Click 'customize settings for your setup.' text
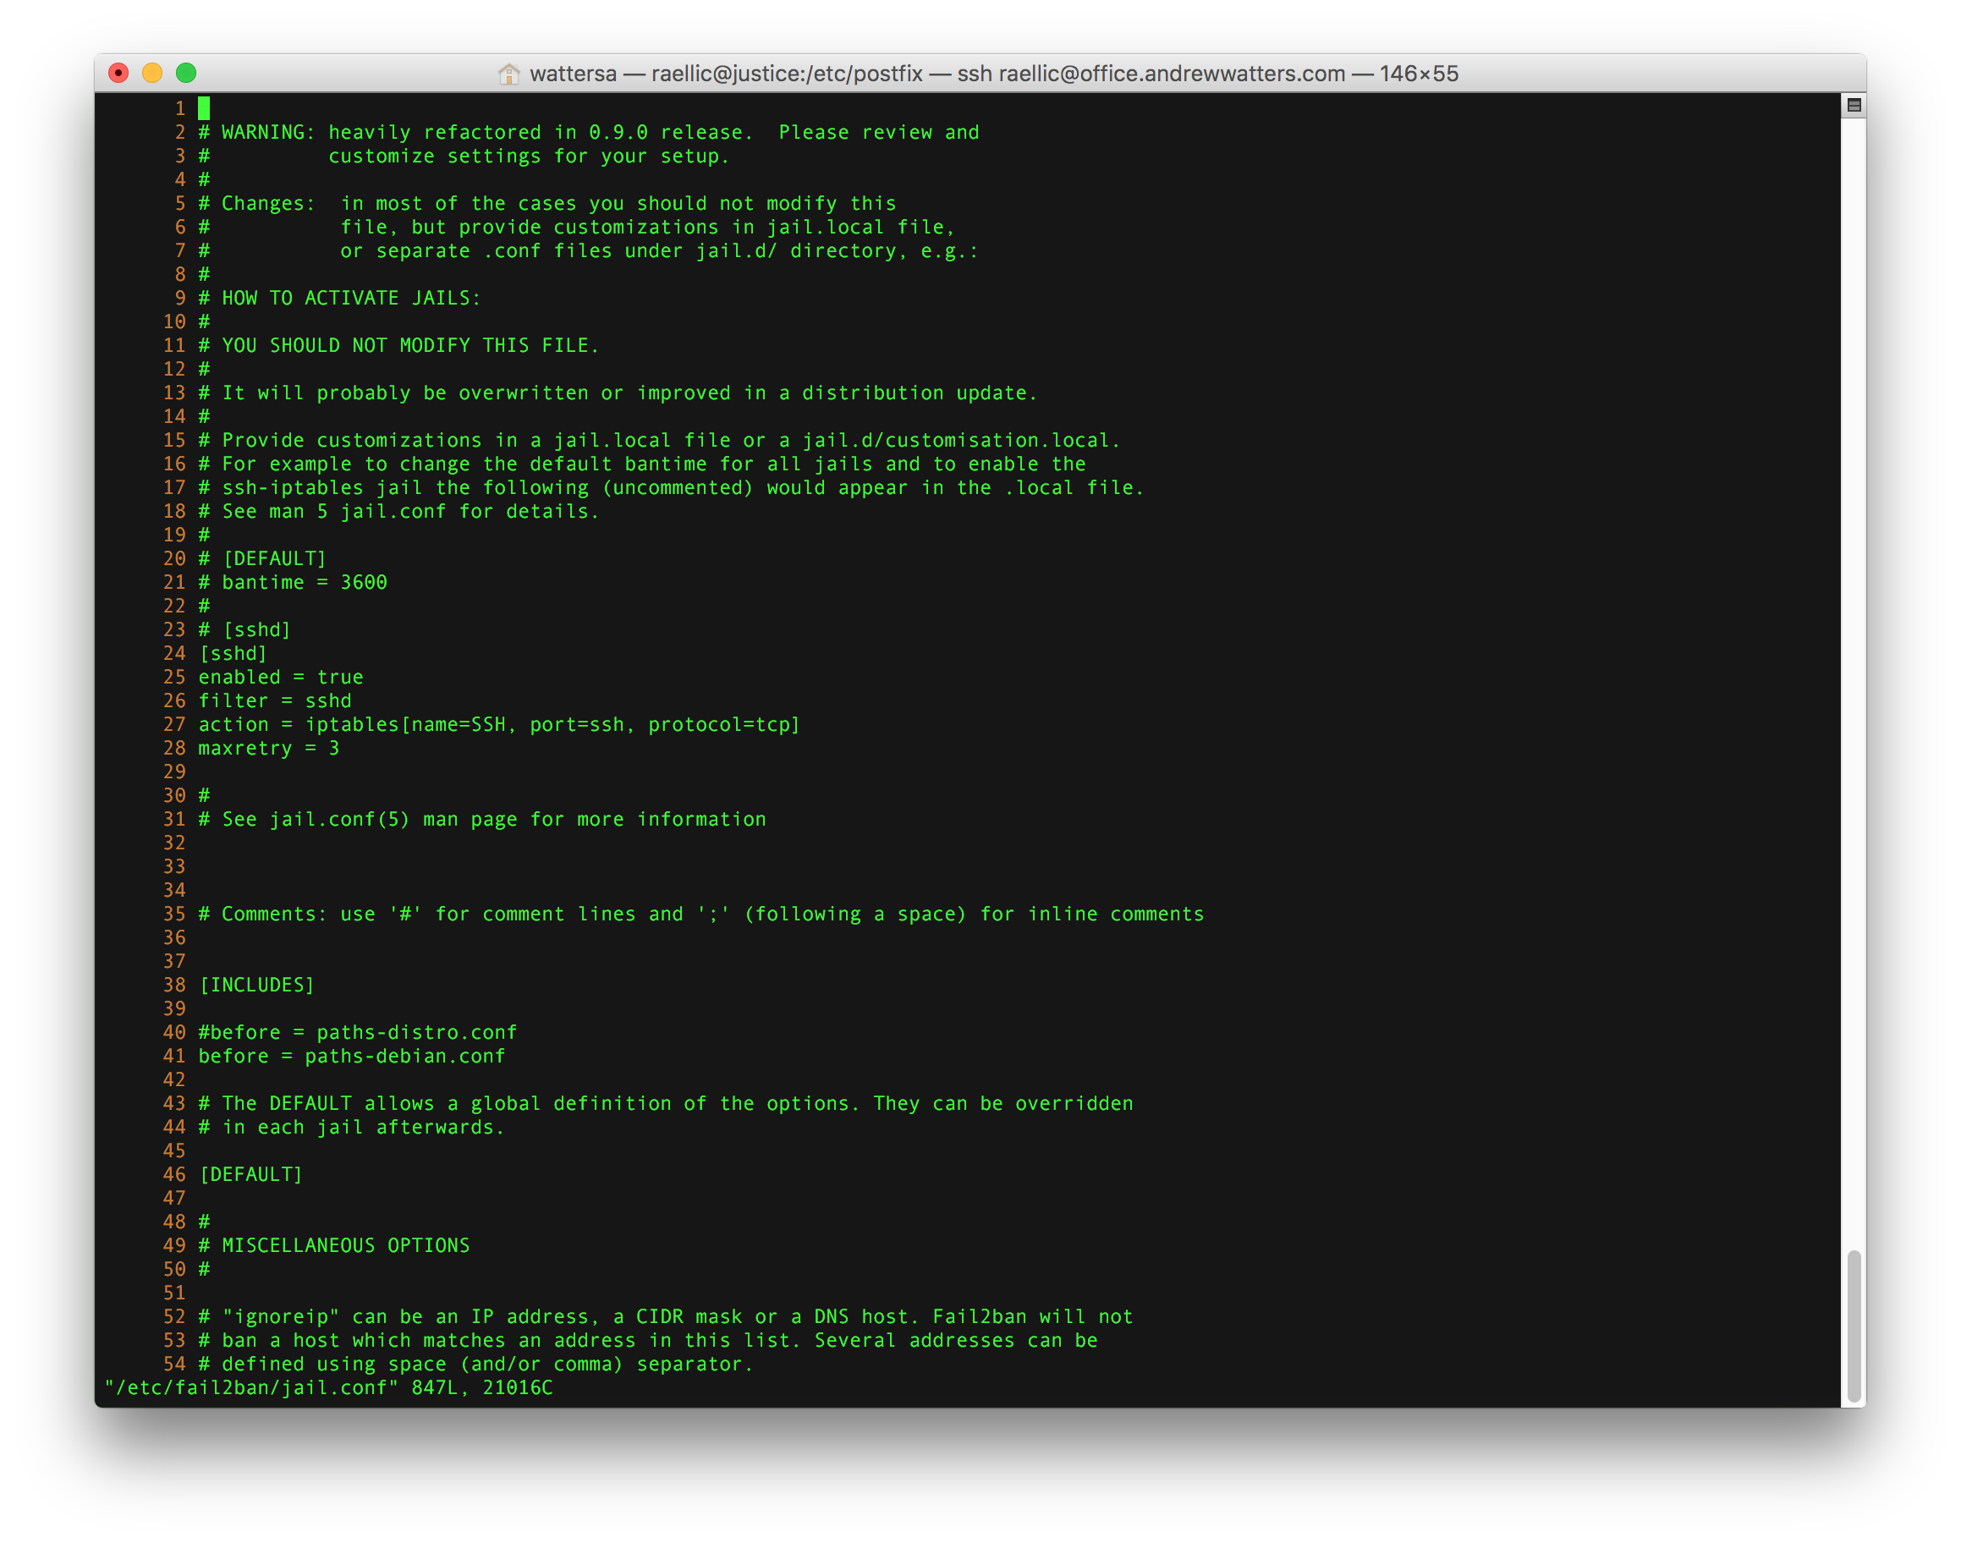1961x1543 pixels. point(529,156)
